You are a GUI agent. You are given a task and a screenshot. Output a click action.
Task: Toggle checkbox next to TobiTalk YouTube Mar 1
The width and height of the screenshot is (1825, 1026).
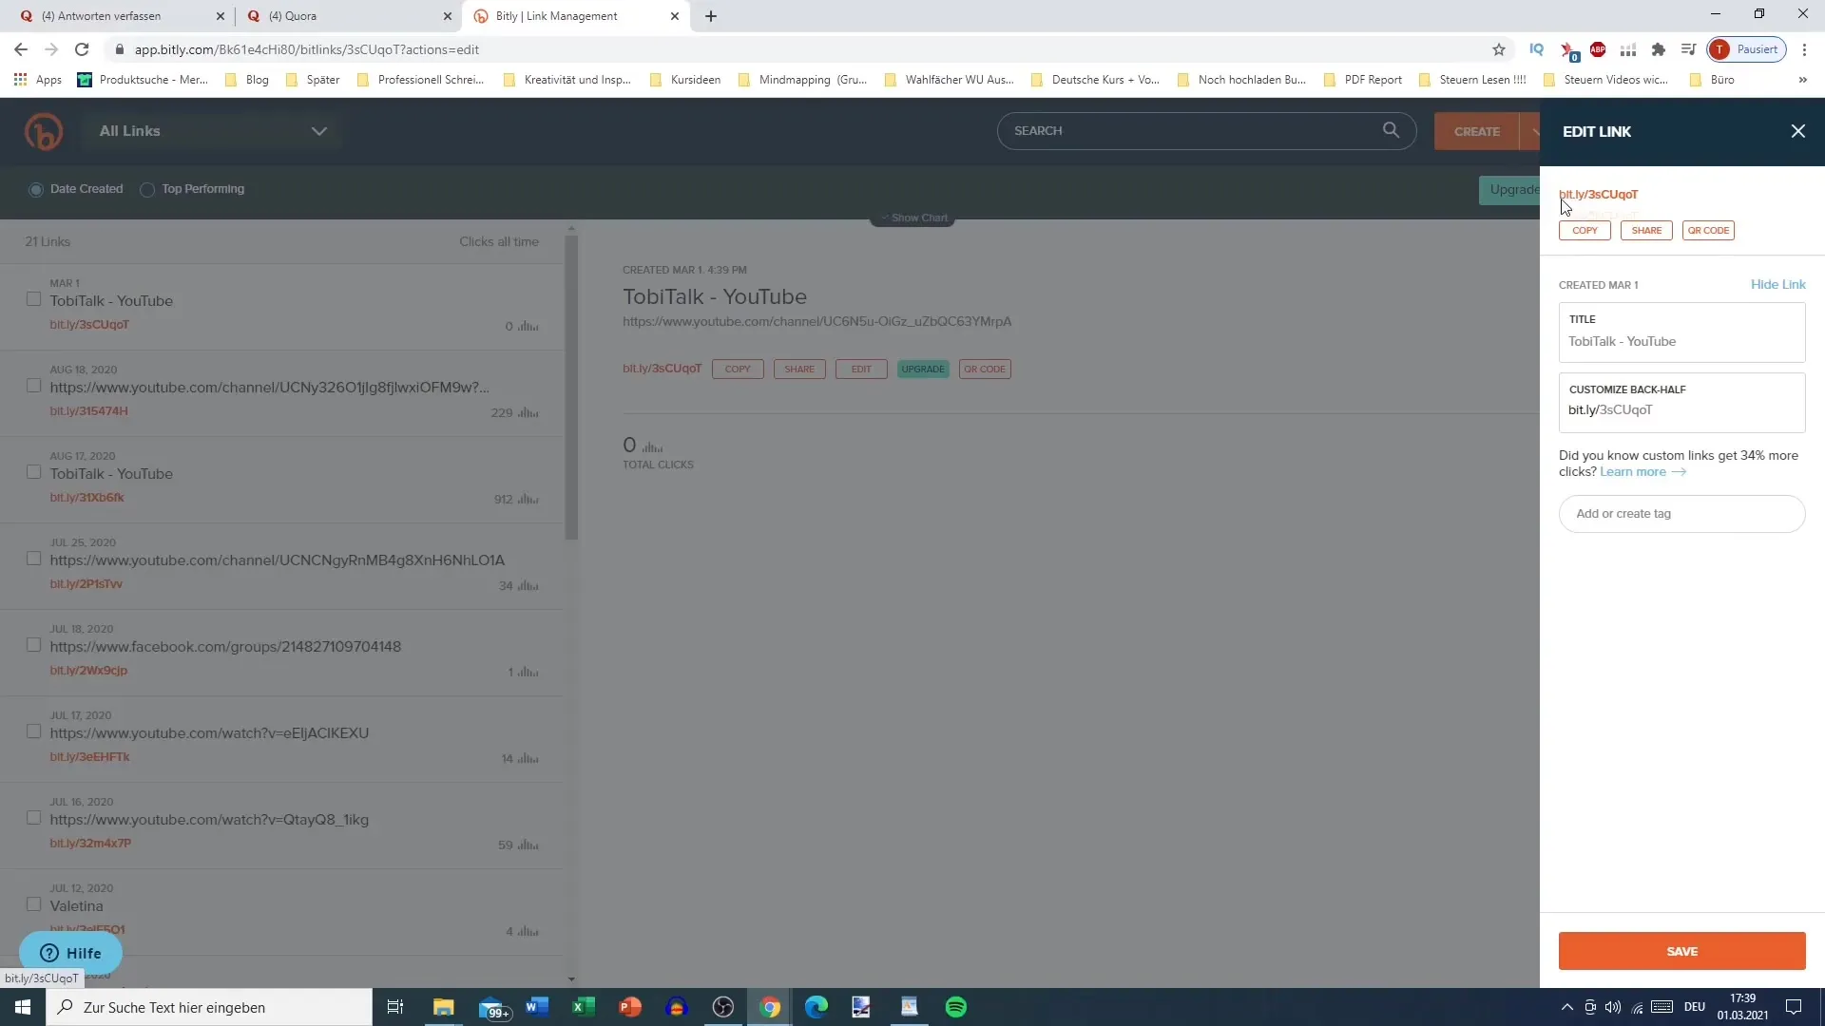(x=34, y=298)
